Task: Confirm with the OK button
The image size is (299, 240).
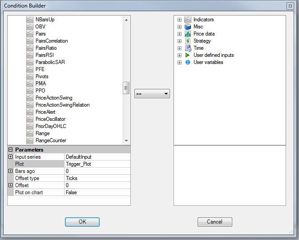Action: tap(82, 222)
